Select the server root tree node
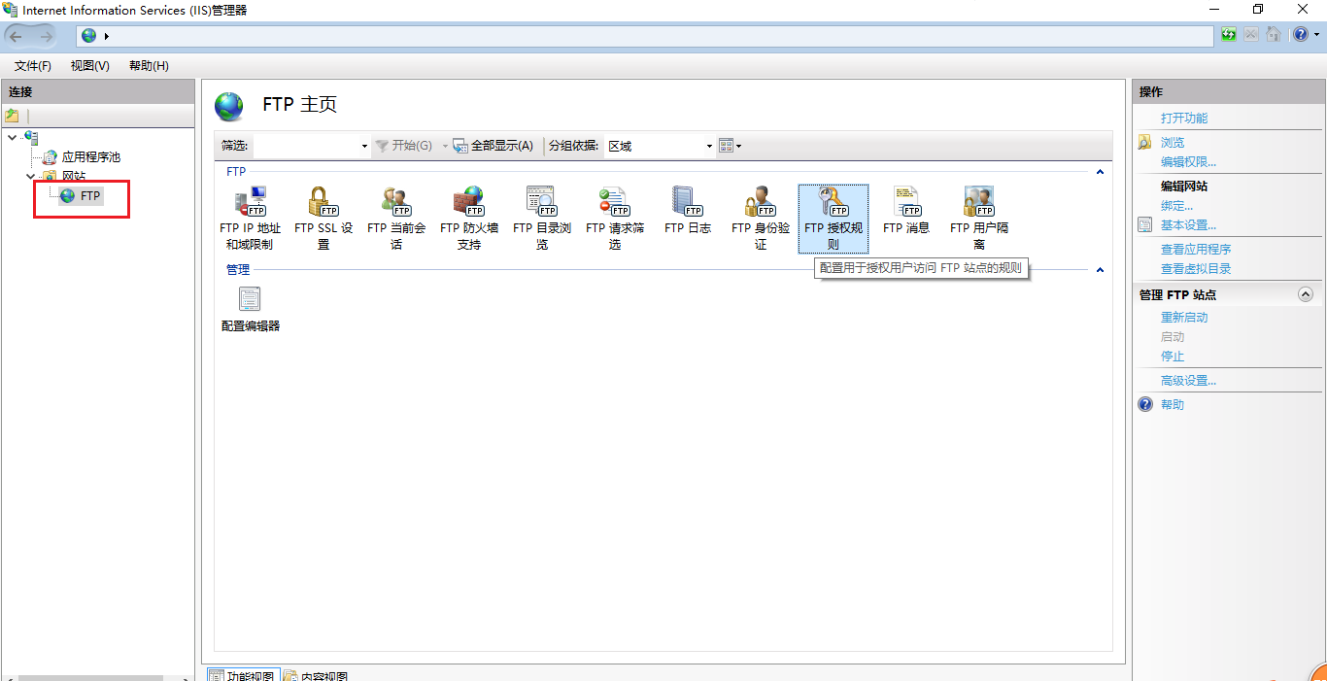1327x681 pixels. point(31,138)
